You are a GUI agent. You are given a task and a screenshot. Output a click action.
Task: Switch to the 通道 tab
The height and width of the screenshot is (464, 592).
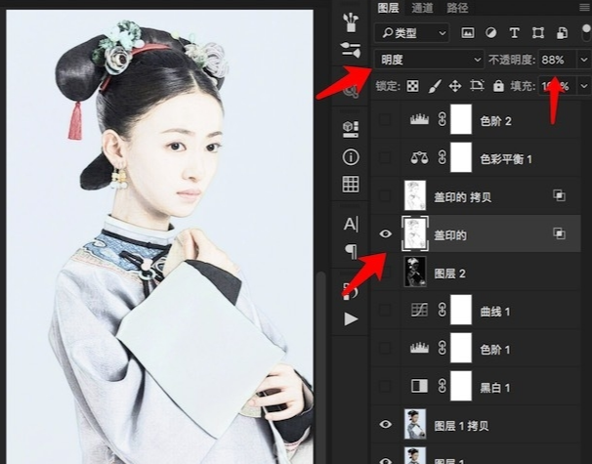422,8
